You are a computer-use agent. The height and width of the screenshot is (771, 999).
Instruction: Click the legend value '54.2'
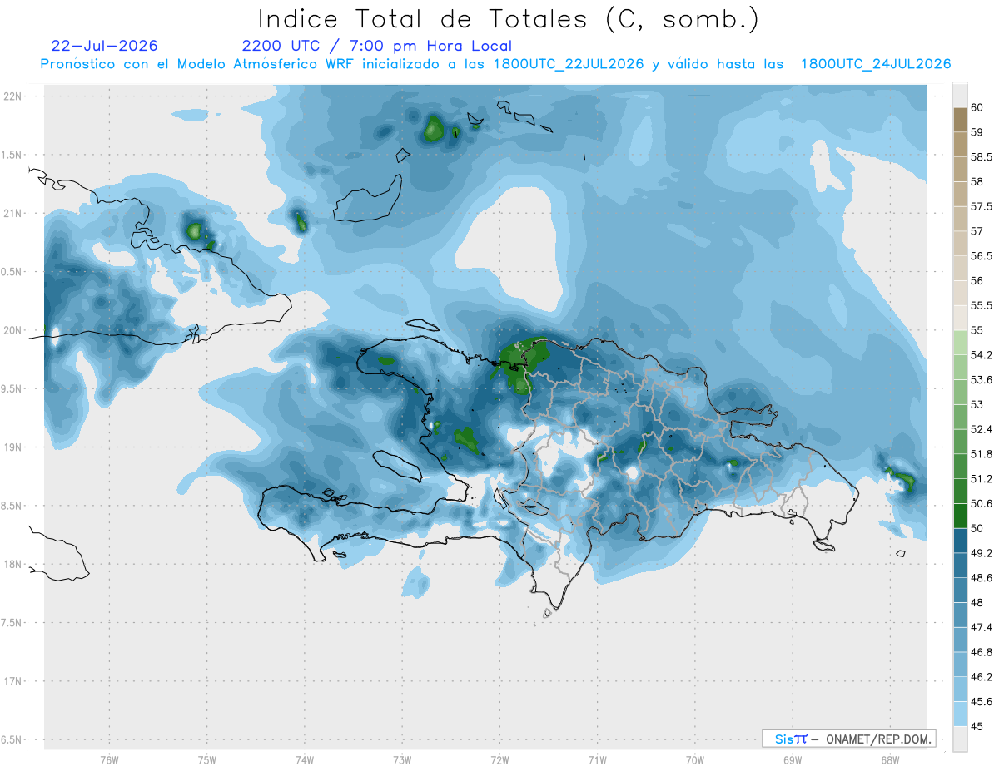(x=982, y=355)
